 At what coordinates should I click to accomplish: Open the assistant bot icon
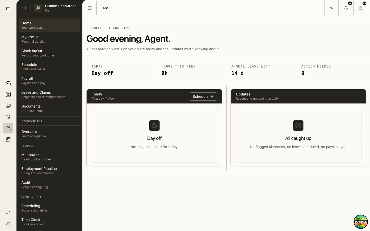[x=360, y=8]
